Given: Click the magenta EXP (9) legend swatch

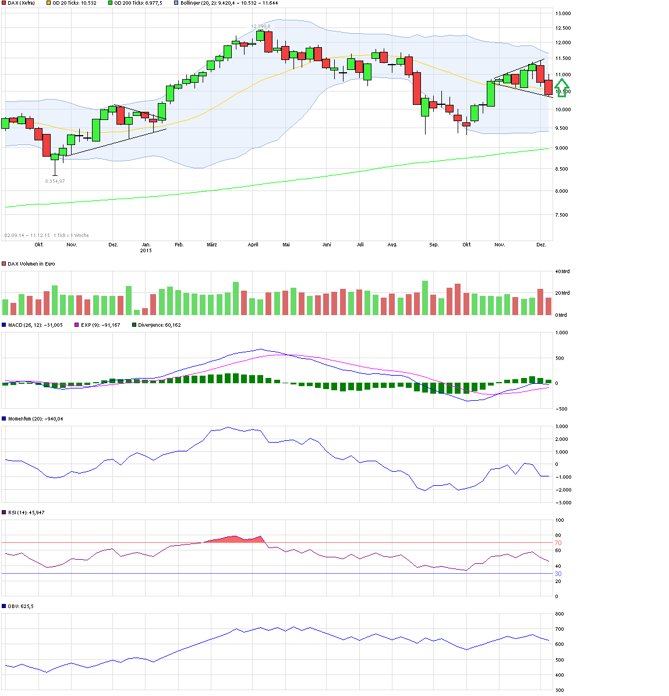Looking at the screenshot, I should pos(77,325).
